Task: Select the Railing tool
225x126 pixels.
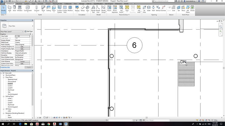Action: click(77, 9)
